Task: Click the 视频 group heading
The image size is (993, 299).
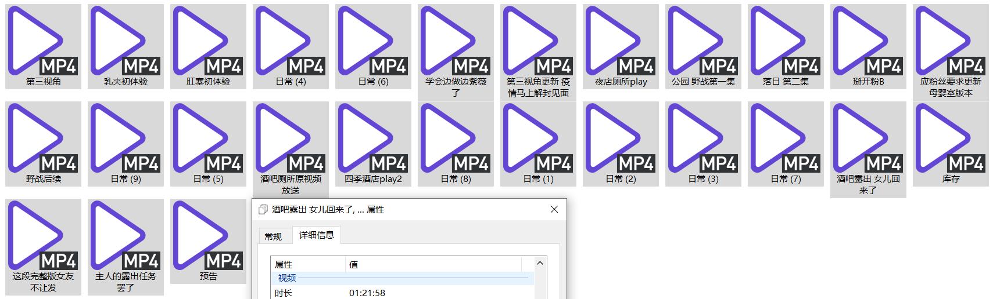Action: point(287,278)
